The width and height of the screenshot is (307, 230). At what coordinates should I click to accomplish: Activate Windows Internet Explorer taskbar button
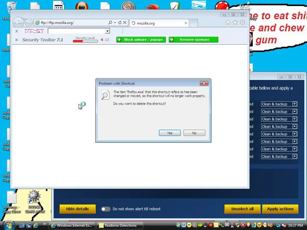coord(72,226)
